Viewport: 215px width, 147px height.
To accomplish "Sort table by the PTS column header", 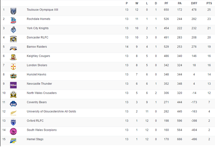I will click(x=209, y=3).
